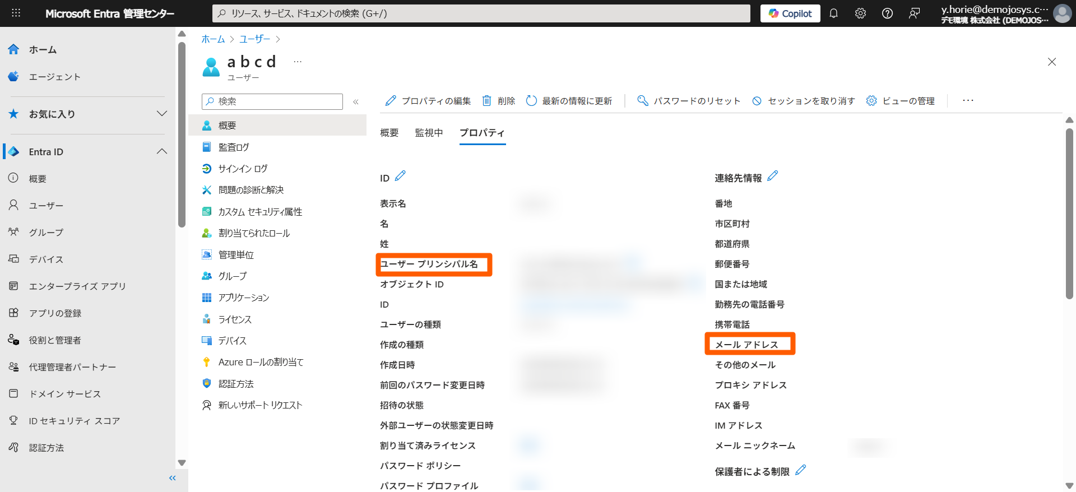Click the ユーザー breadcrumb link
The image size is (1076, 492).
tap(254, 39)
